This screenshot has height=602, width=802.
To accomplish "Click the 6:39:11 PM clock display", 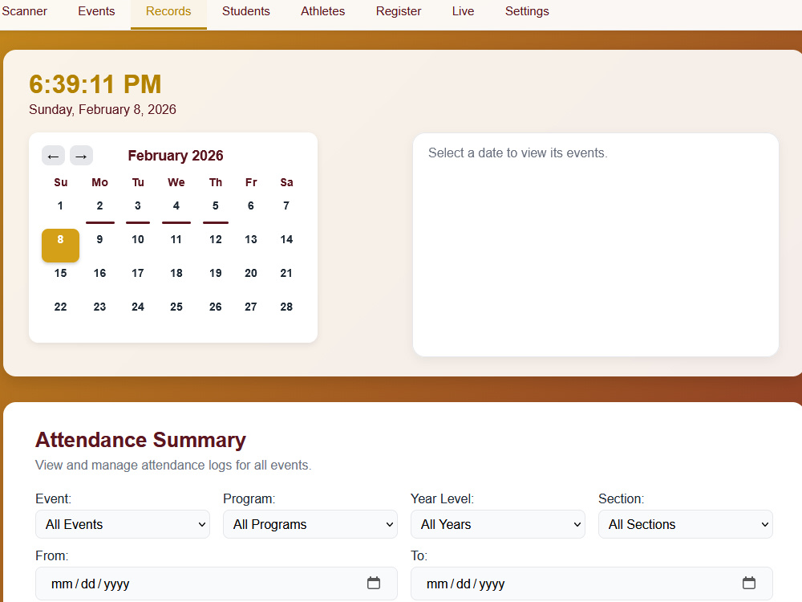I will click(95, 84).
